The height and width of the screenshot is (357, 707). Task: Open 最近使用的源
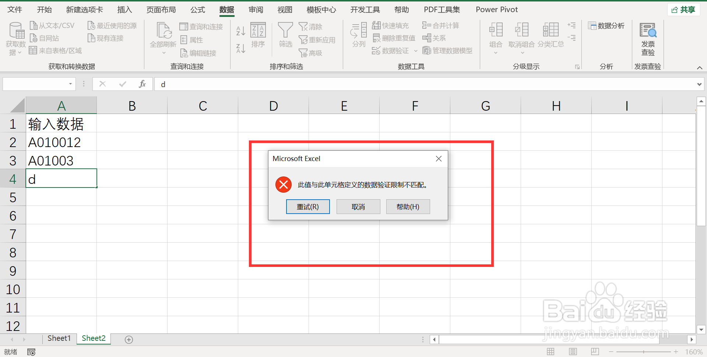(x=112, y=25)
